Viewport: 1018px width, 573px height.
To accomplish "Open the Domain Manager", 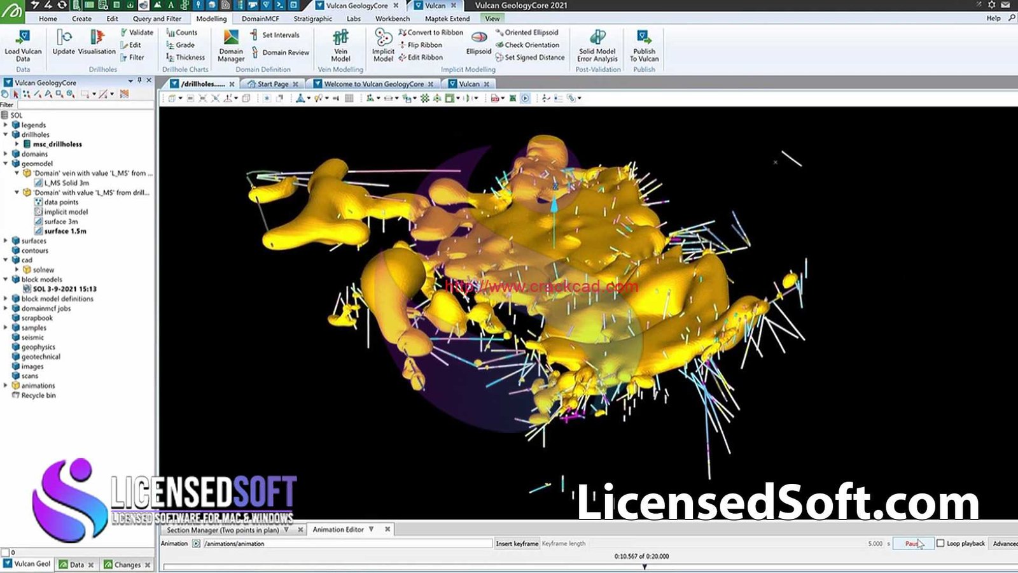I will 231,46.
